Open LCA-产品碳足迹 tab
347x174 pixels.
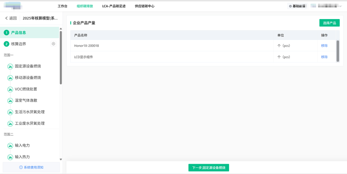click(114, 6)
